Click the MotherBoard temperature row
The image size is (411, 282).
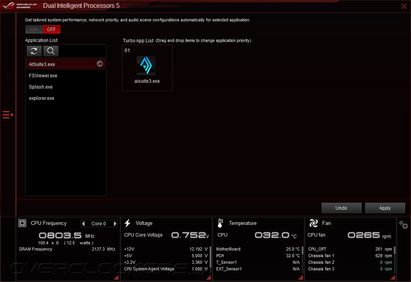(x=258, y=249)
